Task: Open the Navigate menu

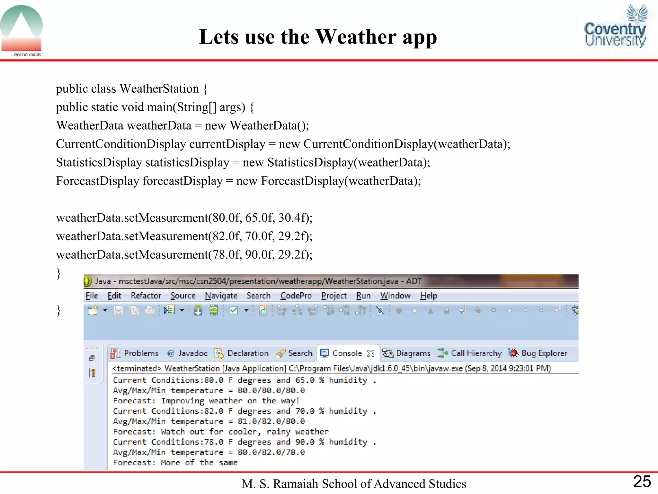Action: pyautogui.click(x=221, y=296)
